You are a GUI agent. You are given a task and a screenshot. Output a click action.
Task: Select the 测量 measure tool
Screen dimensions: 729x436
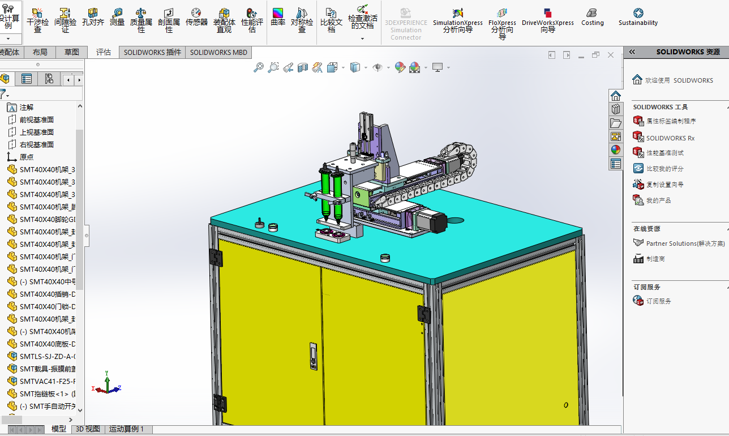pyautogui.click(x=117, y=18)
